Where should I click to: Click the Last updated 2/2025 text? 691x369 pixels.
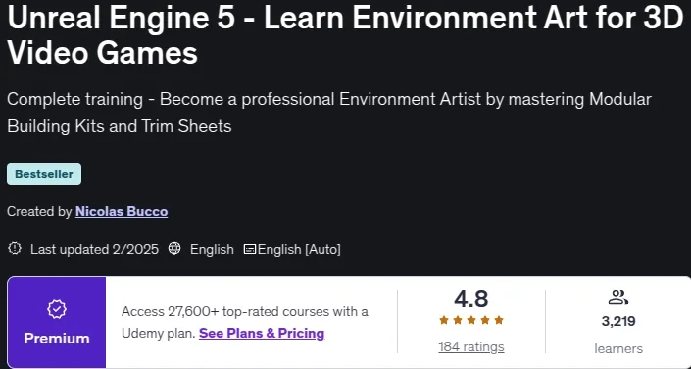tap(94, 250)
